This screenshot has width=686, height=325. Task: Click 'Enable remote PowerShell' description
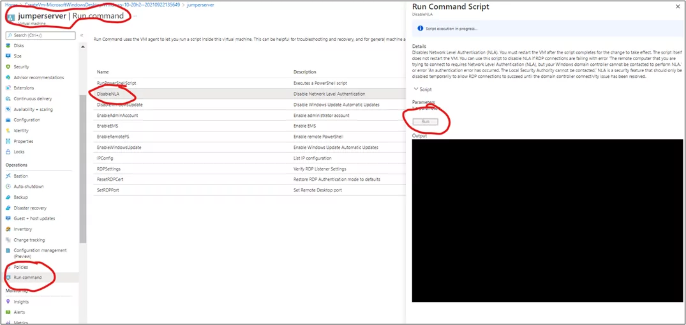pos(319,137)
